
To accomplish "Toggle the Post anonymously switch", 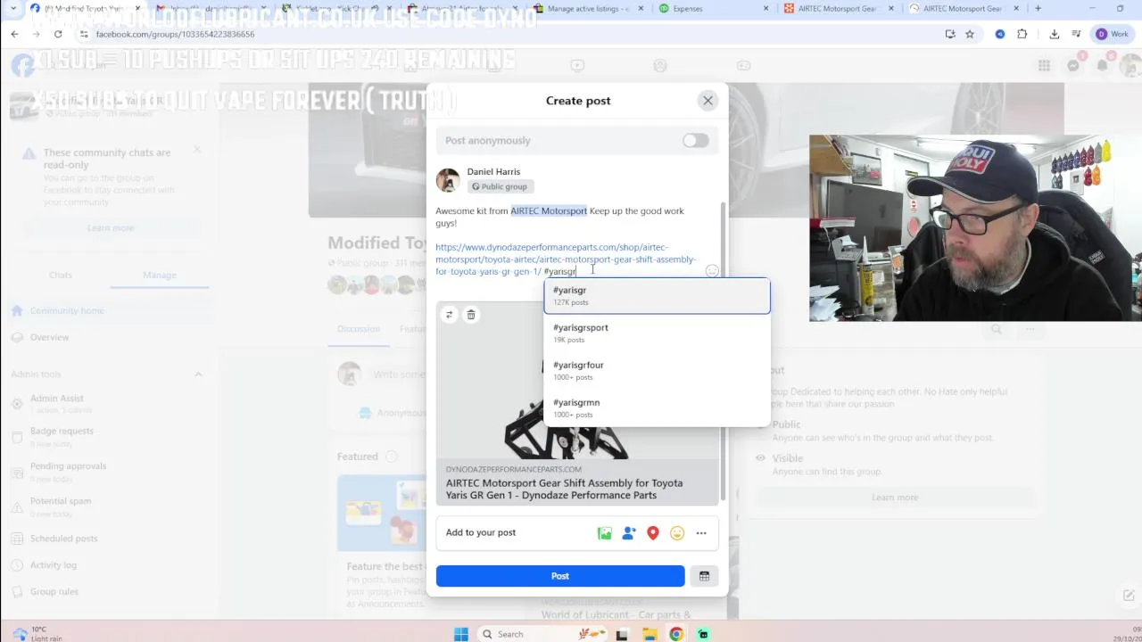I will coord(695,141).
